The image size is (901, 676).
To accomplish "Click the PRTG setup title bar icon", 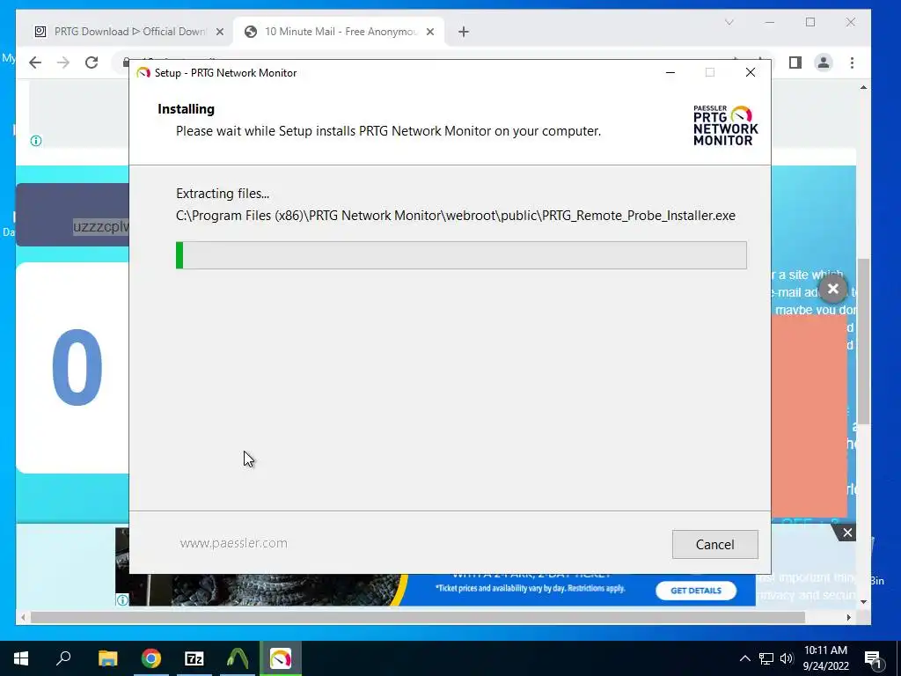I will coord(143,73).
